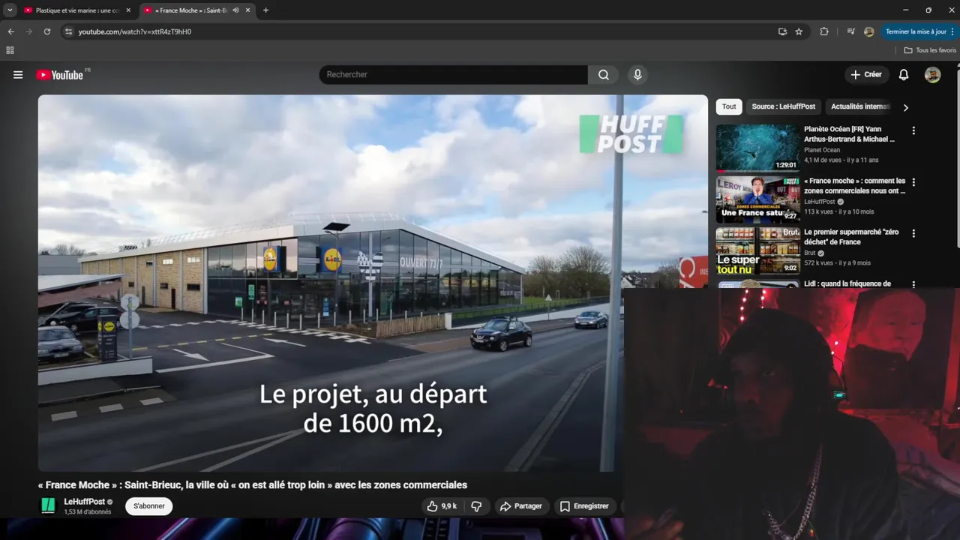Viewport: 960px width, 540px height.
Task: Open the apps grid in bookmarks bar
Action: (10, 50)
